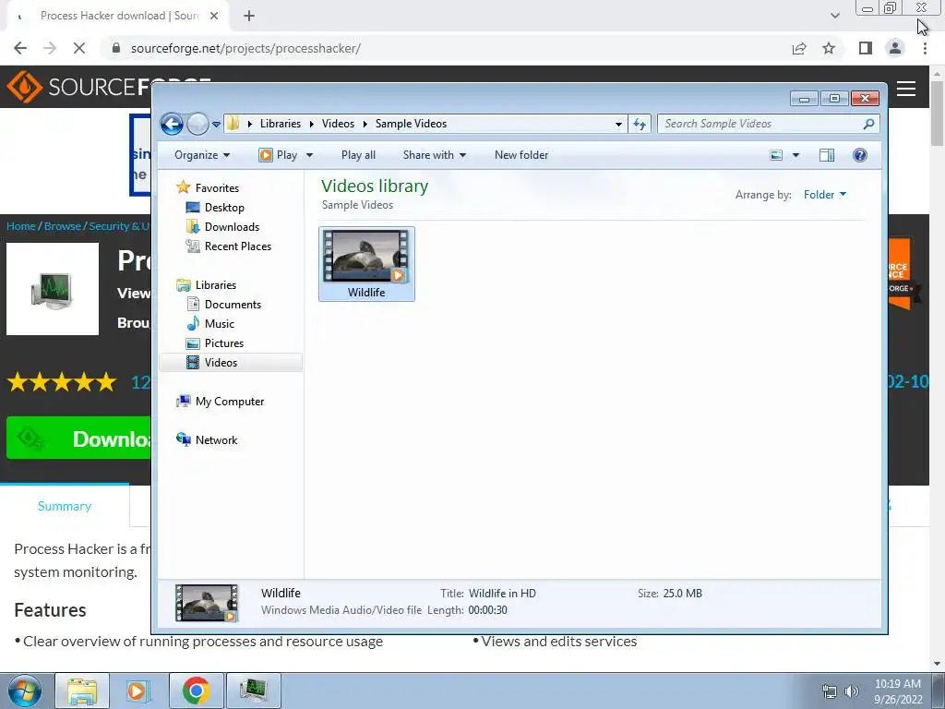
Task: Click SourceForge logo
Action: (x=78, y=87)
